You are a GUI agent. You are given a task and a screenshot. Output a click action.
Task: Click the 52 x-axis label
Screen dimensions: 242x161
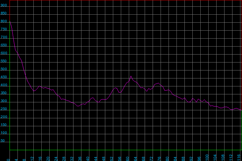click(112, 159)
